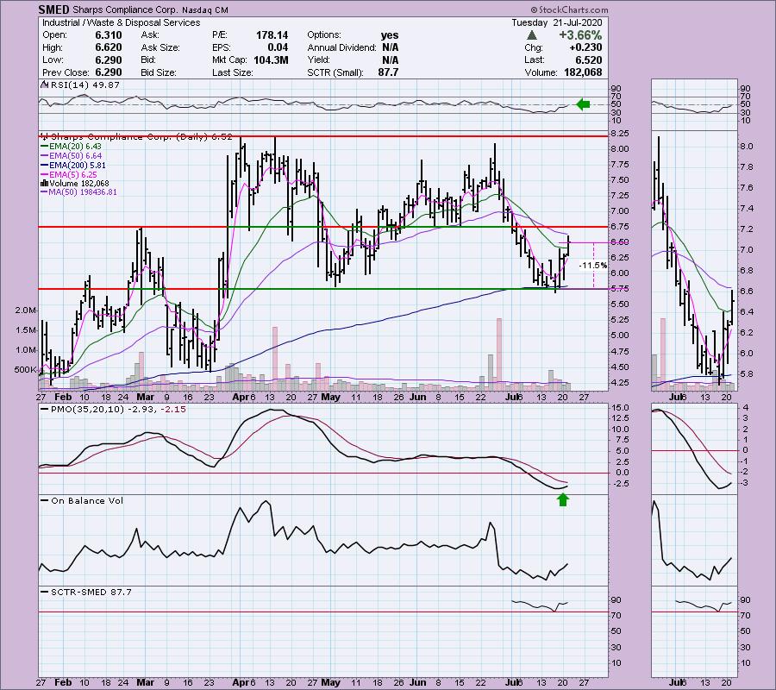Viewport: 776px width, 690px height.
Task: Click the On Balance Vol label
Action: click(x=87, y=501)
